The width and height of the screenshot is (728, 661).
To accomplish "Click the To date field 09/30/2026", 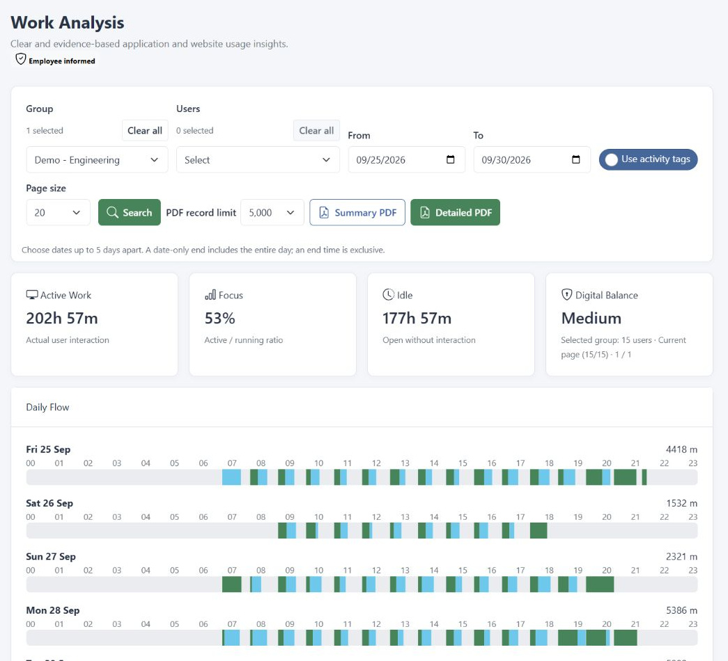I will [x=532, y=160].
